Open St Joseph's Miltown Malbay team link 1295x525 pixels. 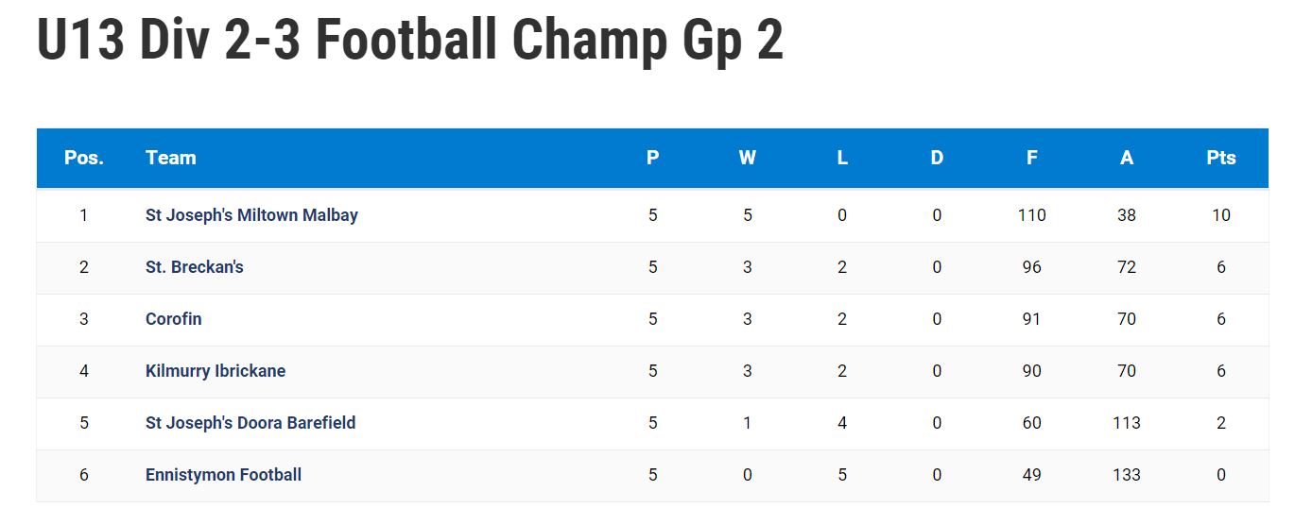[251, 215]
